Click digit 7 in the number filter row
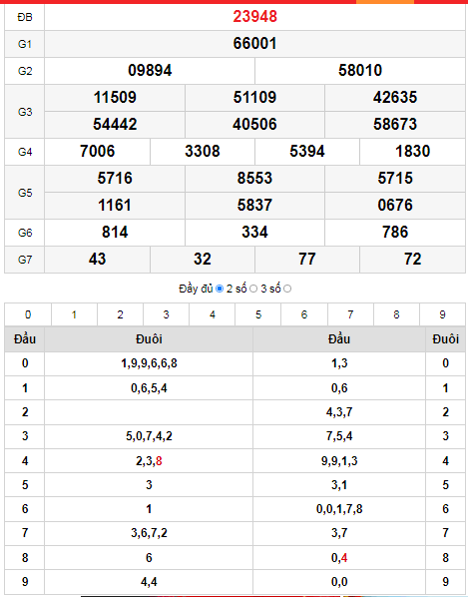Screen dimensions: 468x597 click(350, 314)
